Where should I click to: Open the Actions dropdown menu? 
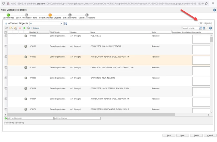(36, 28)
